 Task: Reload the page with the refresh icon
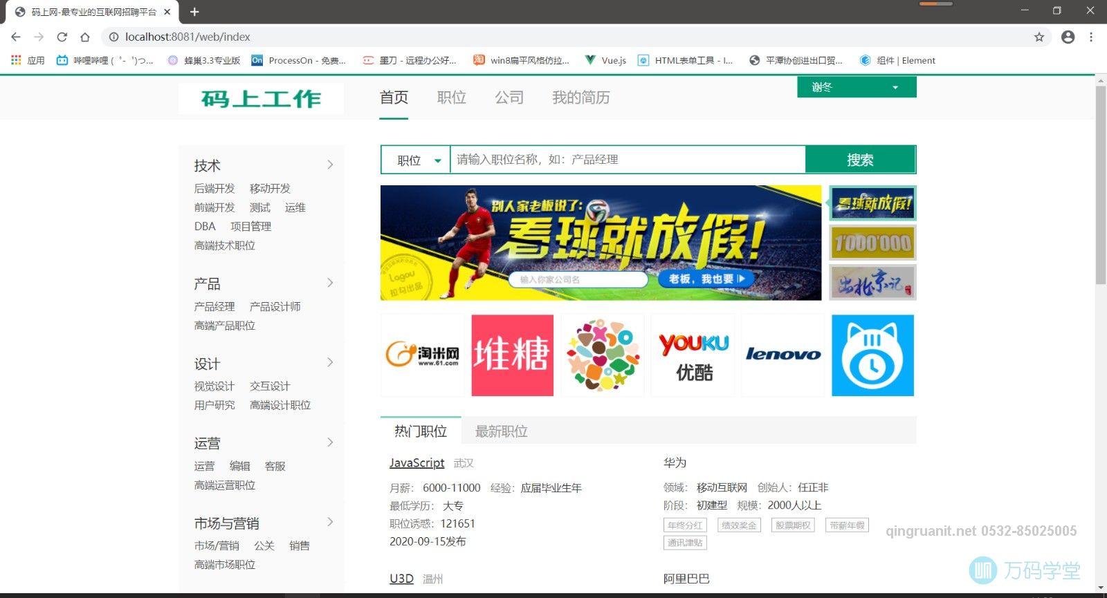[62, 37]
